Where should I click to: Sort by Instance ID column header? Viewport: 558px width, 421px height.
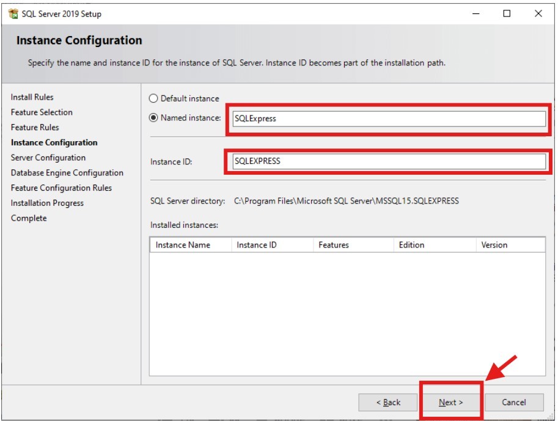click(x=257, y=245)
